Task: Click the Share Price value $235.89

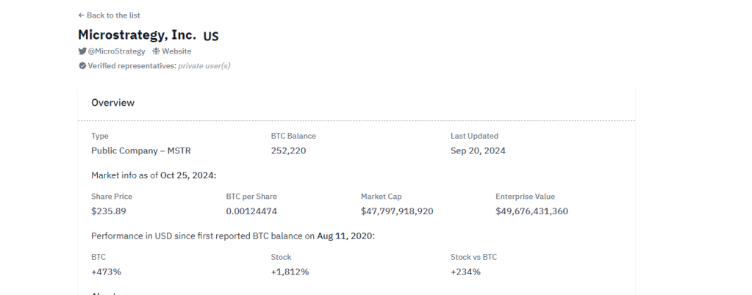Action: click(x=110, y=211)
